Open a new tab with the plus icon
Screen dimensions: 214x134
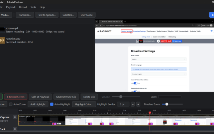pos(125,21)
